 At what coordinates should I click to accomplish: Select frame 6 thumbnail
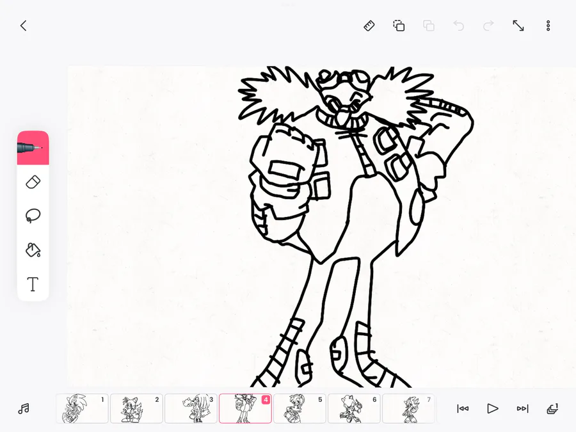point(354,408)
